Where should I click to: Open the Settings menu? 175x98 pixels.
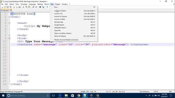pyautogui.click(x=40, y=4)
